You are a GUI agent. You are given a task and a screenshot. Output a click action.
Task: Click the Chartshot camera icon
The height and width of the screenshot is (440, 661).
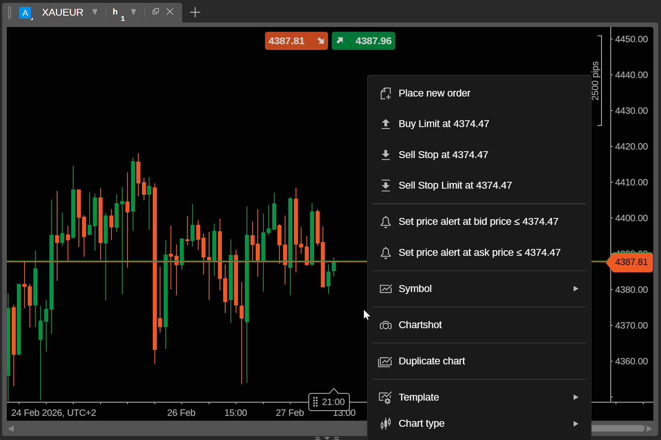(x=386, y=325)
